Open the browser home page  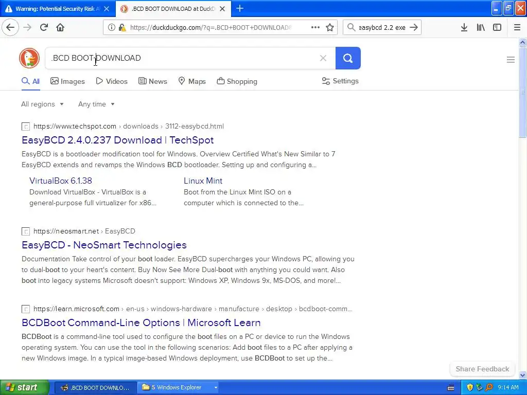[60, 27]
